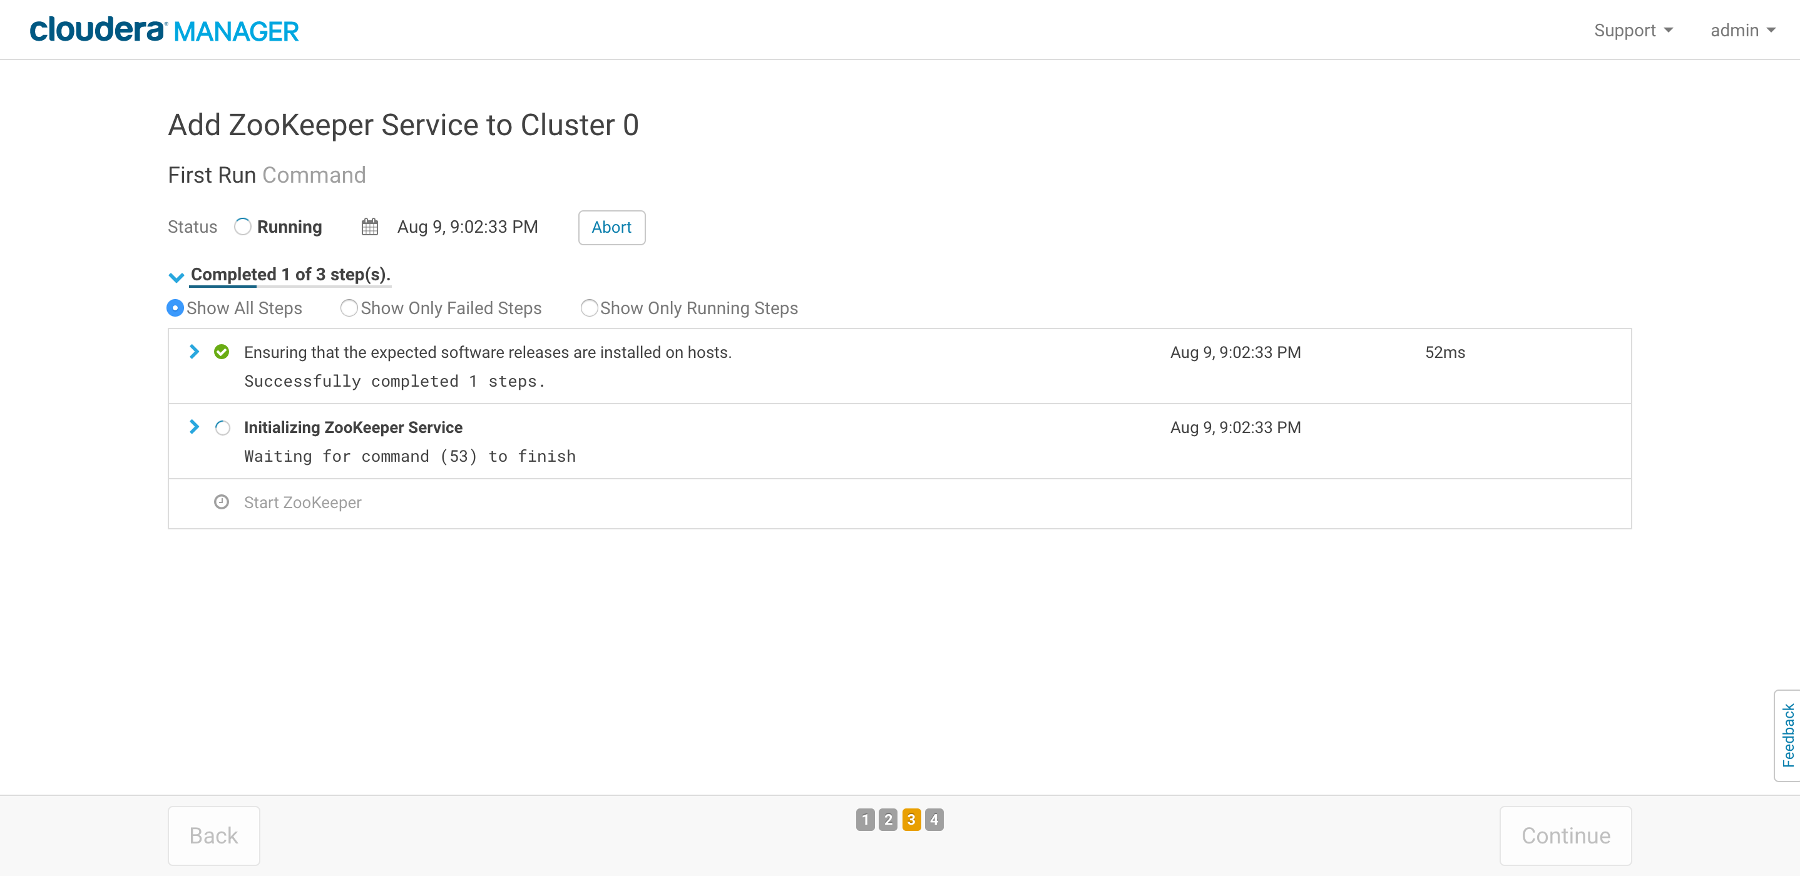This screenshot has width=1800, height=876.
Task: Click the 'Ensuring that the expected software releases' text
Action: pos(488,352)
